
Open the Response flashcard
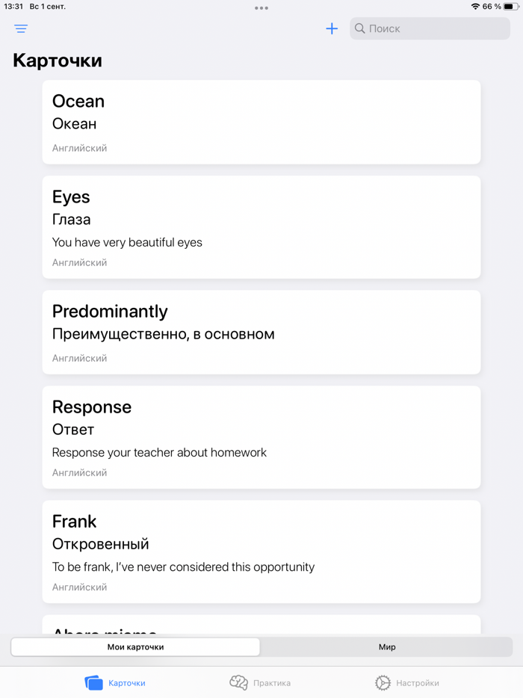point(261,437)
